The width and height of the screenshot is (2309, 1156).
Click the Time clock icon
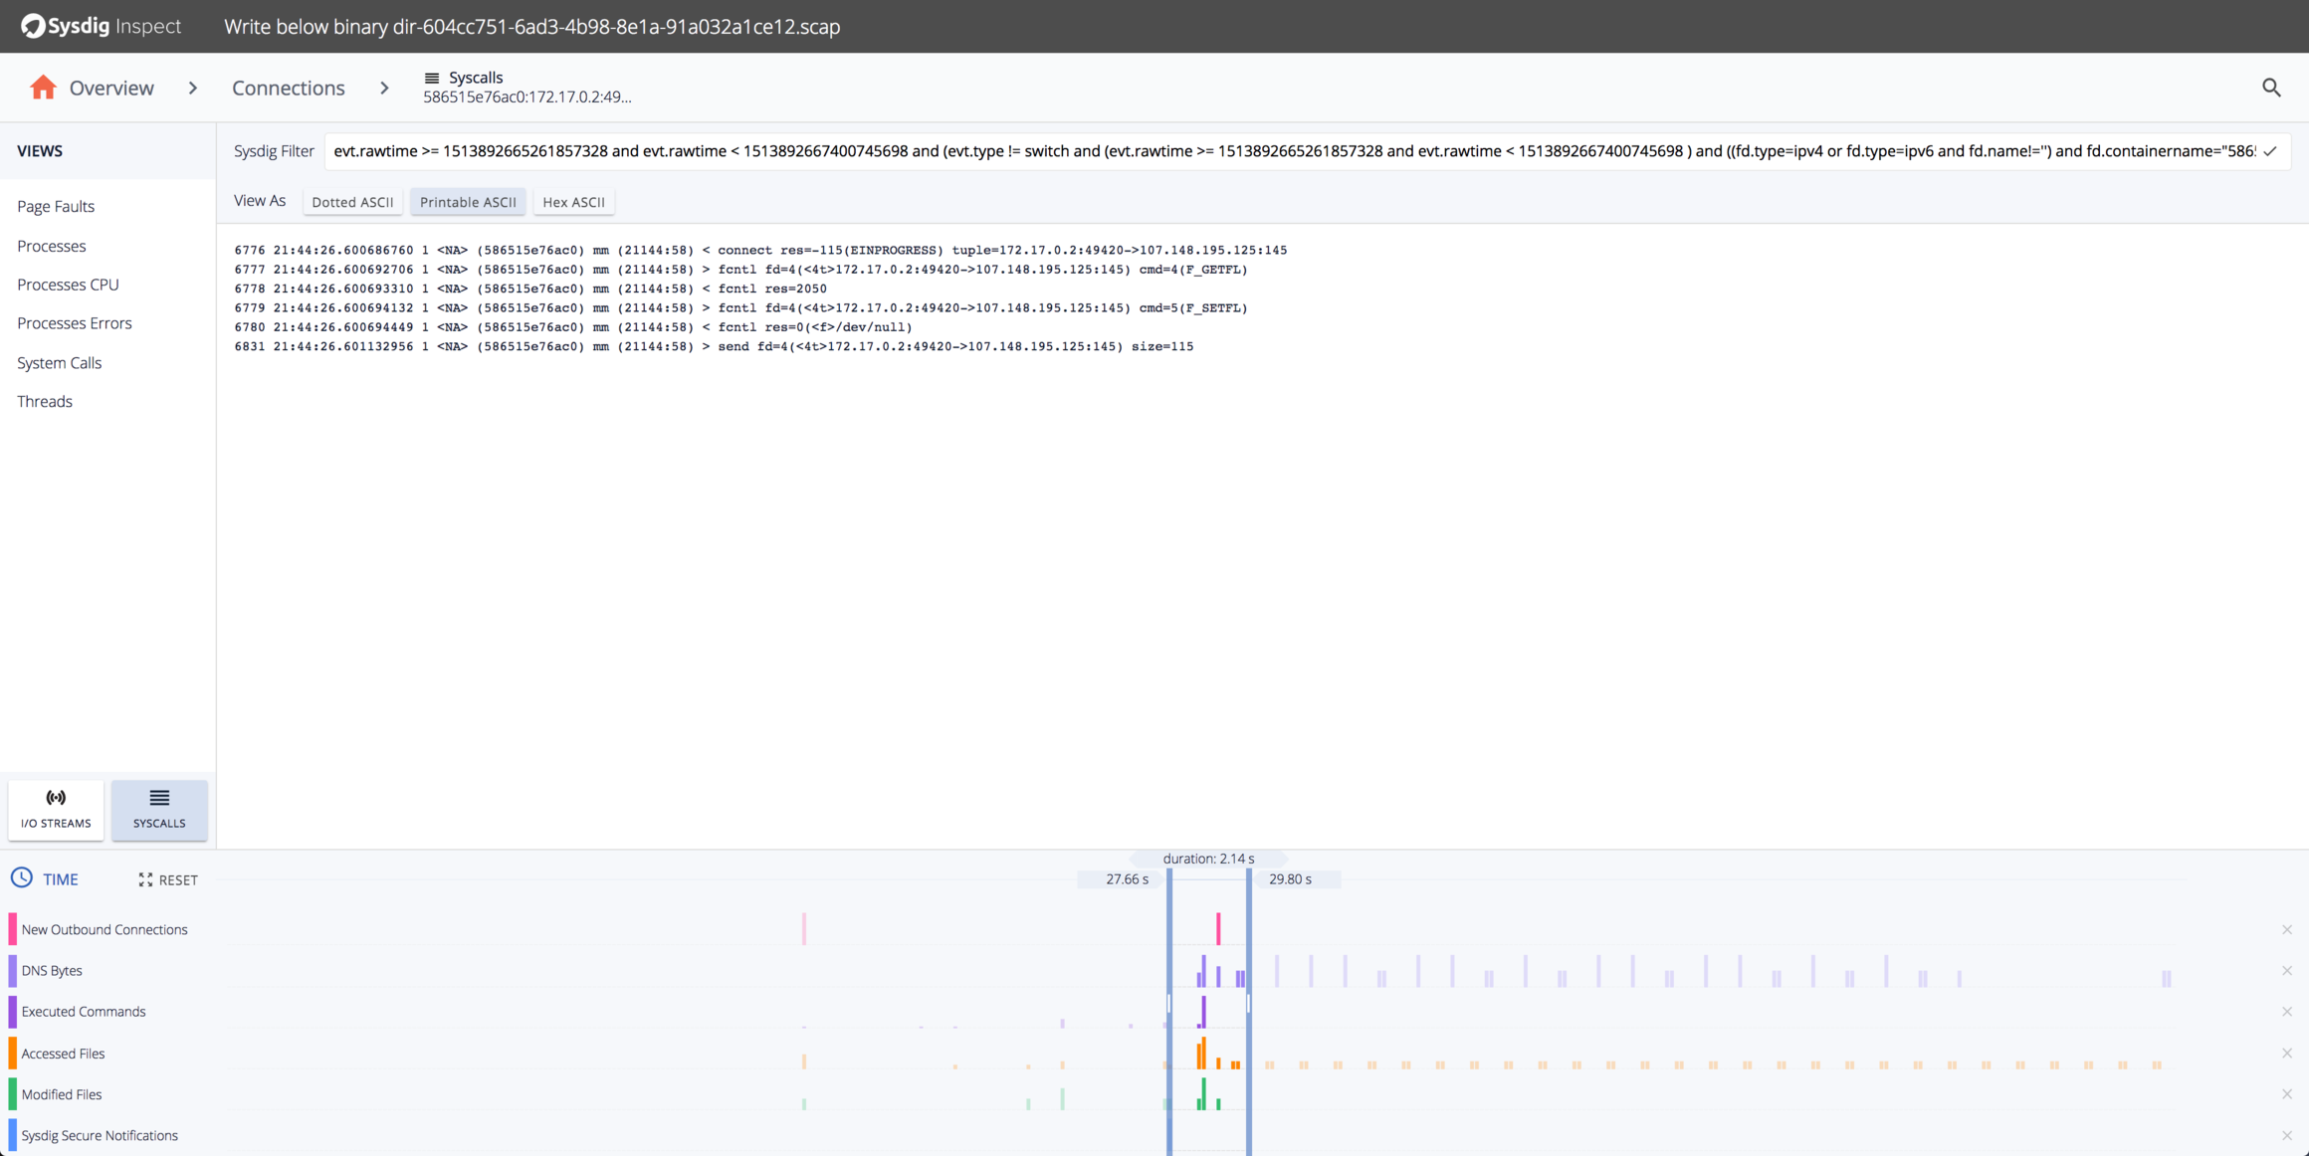(x=21, y=878)
